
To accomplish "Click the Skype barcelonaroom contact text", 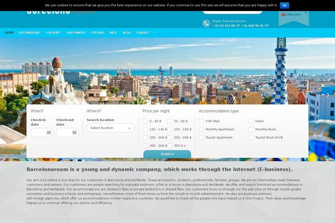I will (x=229, y=21).
